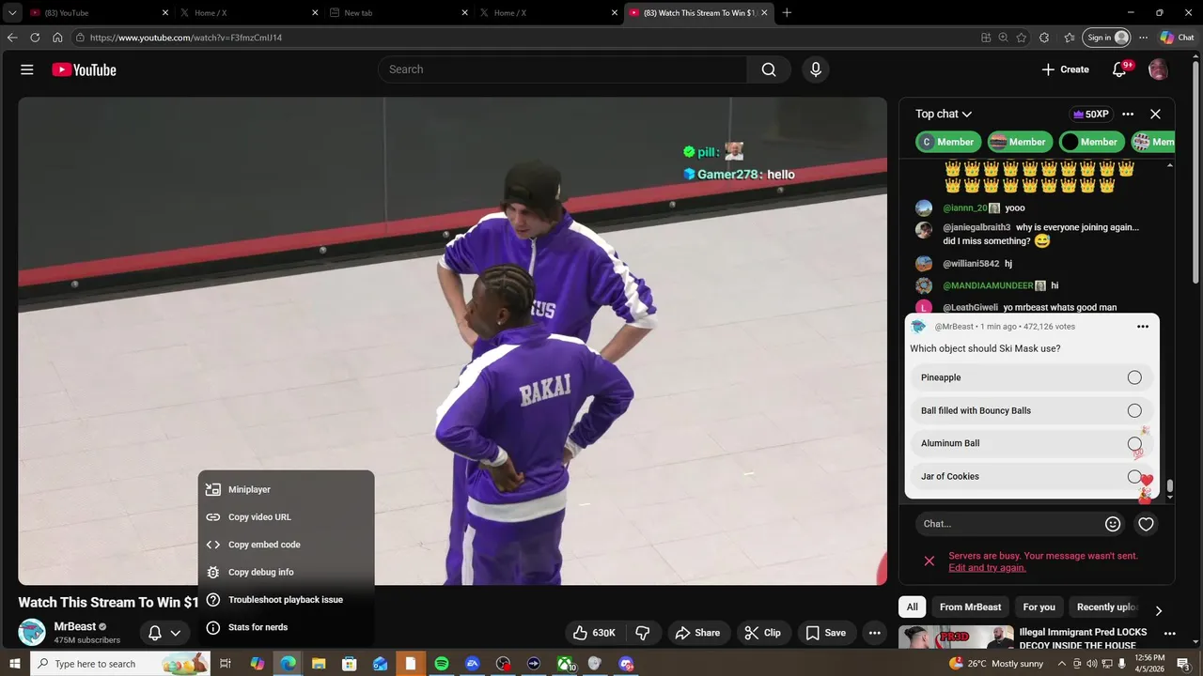This screenshot has height=676, width=1203.
Task: Open the notifications bell with 9+ badge
Action: pos(1119,69)
